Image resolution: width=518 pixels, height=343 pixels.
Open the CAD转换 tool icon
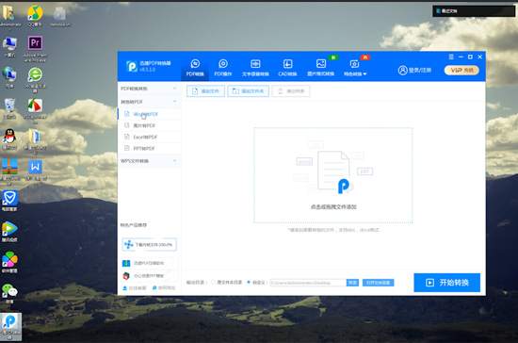click(x=287, y=63)
